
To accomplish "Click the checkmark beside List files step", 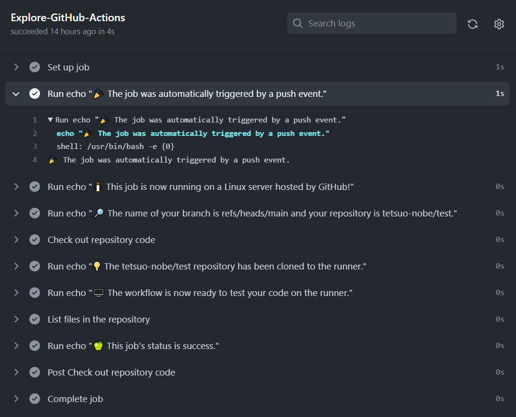I will click(x=35, y=319).
